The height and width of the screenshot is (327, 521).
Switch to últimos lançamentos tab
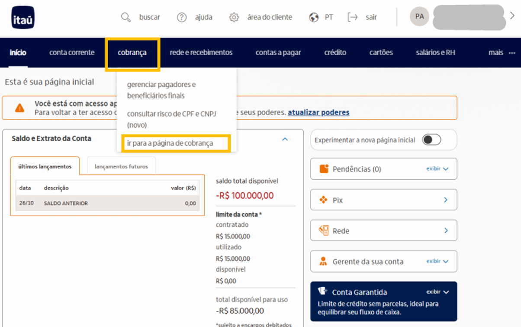(45, 166)
